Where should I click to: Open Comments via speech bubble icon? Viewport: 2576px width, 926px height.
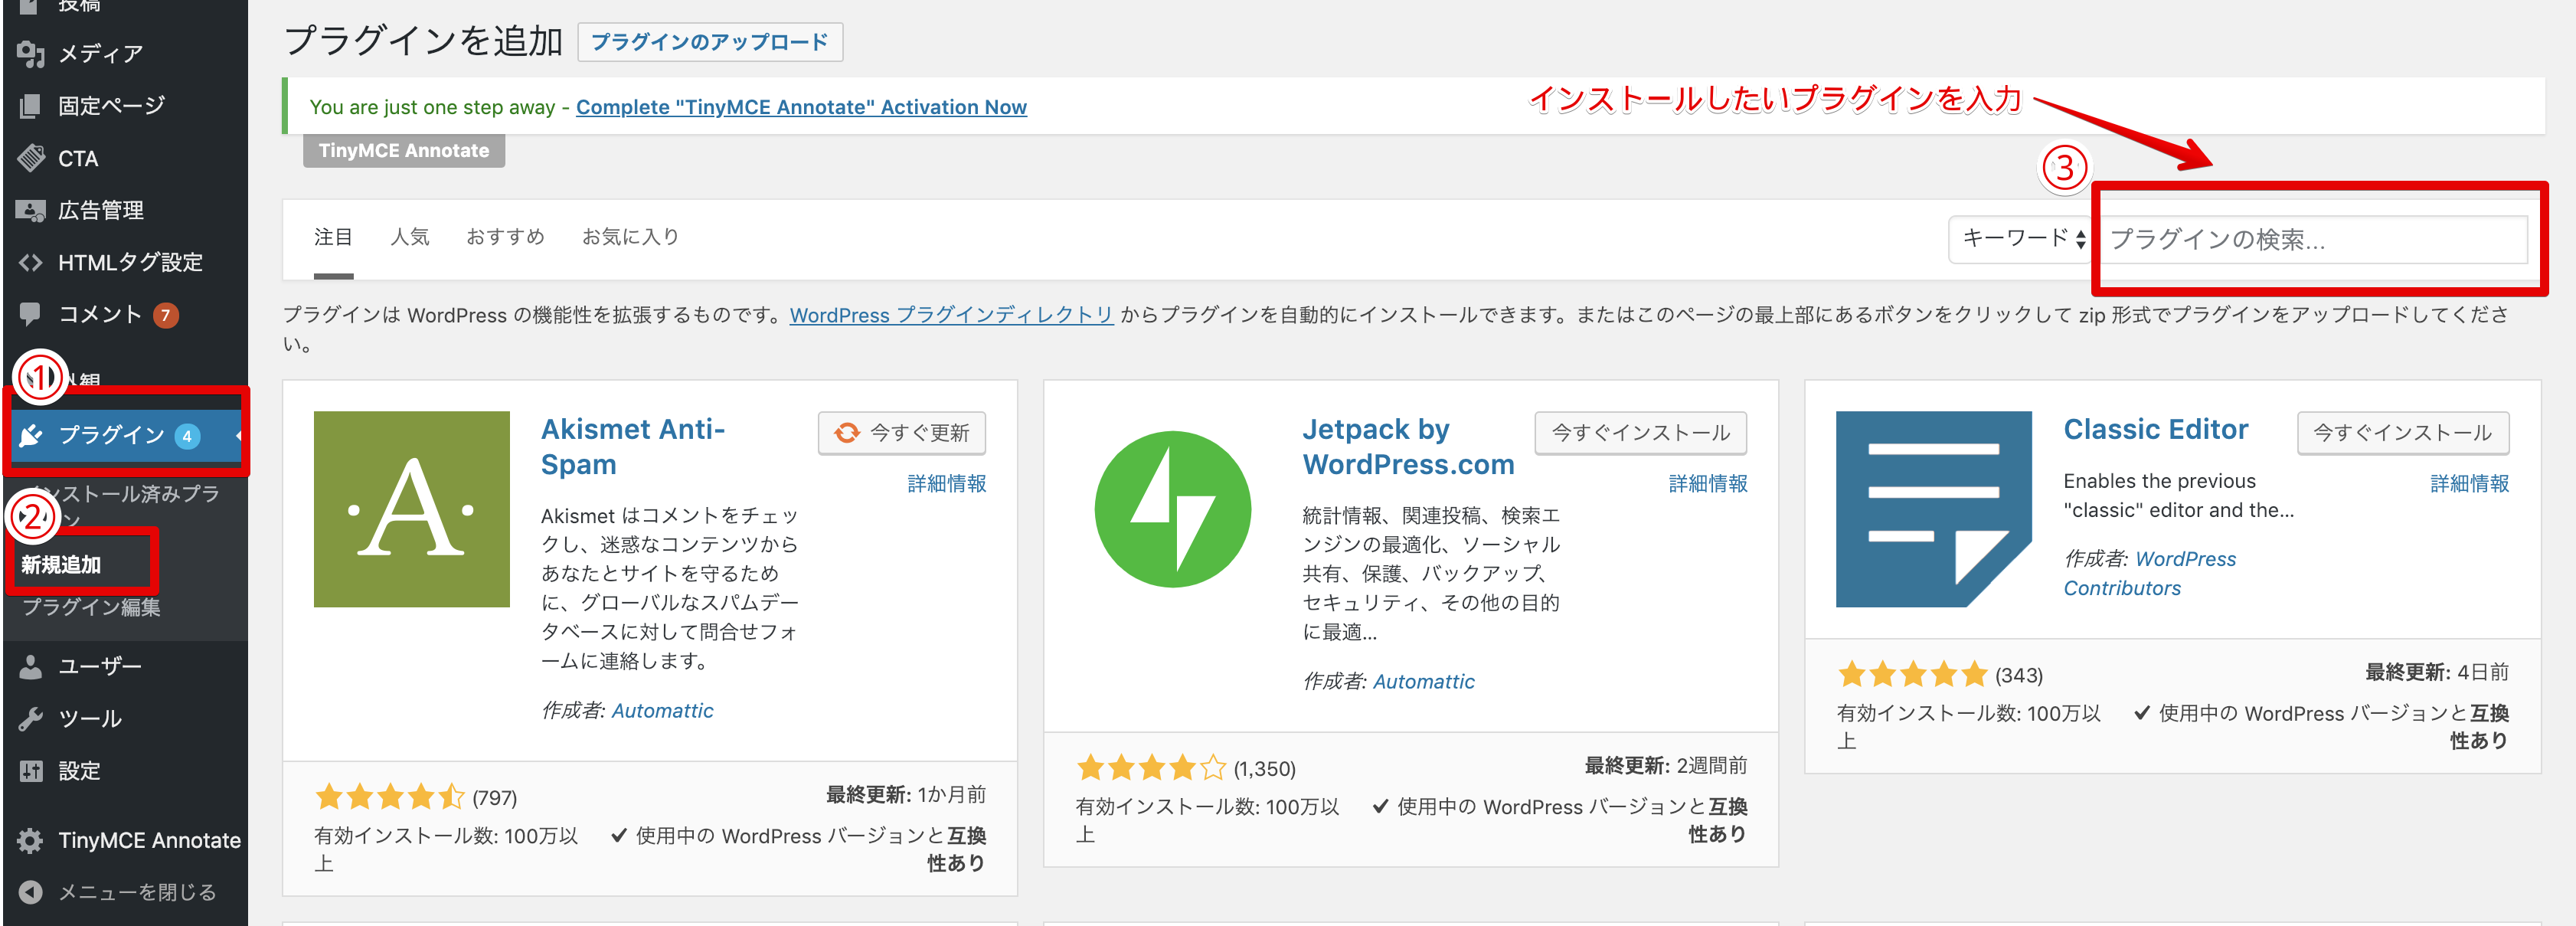[x=31, y=314]
